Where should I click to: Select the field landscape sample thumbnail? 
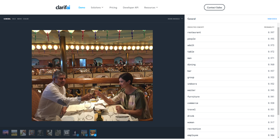(x=14, y=133)
